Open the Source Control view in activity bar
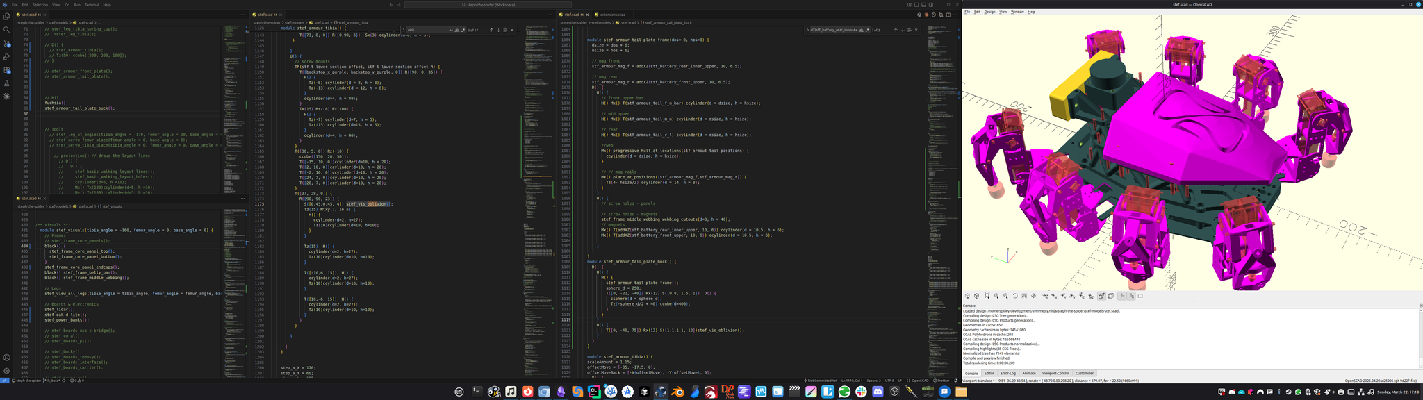Image resolution: width=1423 pixels, height=400 pixels. (x=7, y=43)
